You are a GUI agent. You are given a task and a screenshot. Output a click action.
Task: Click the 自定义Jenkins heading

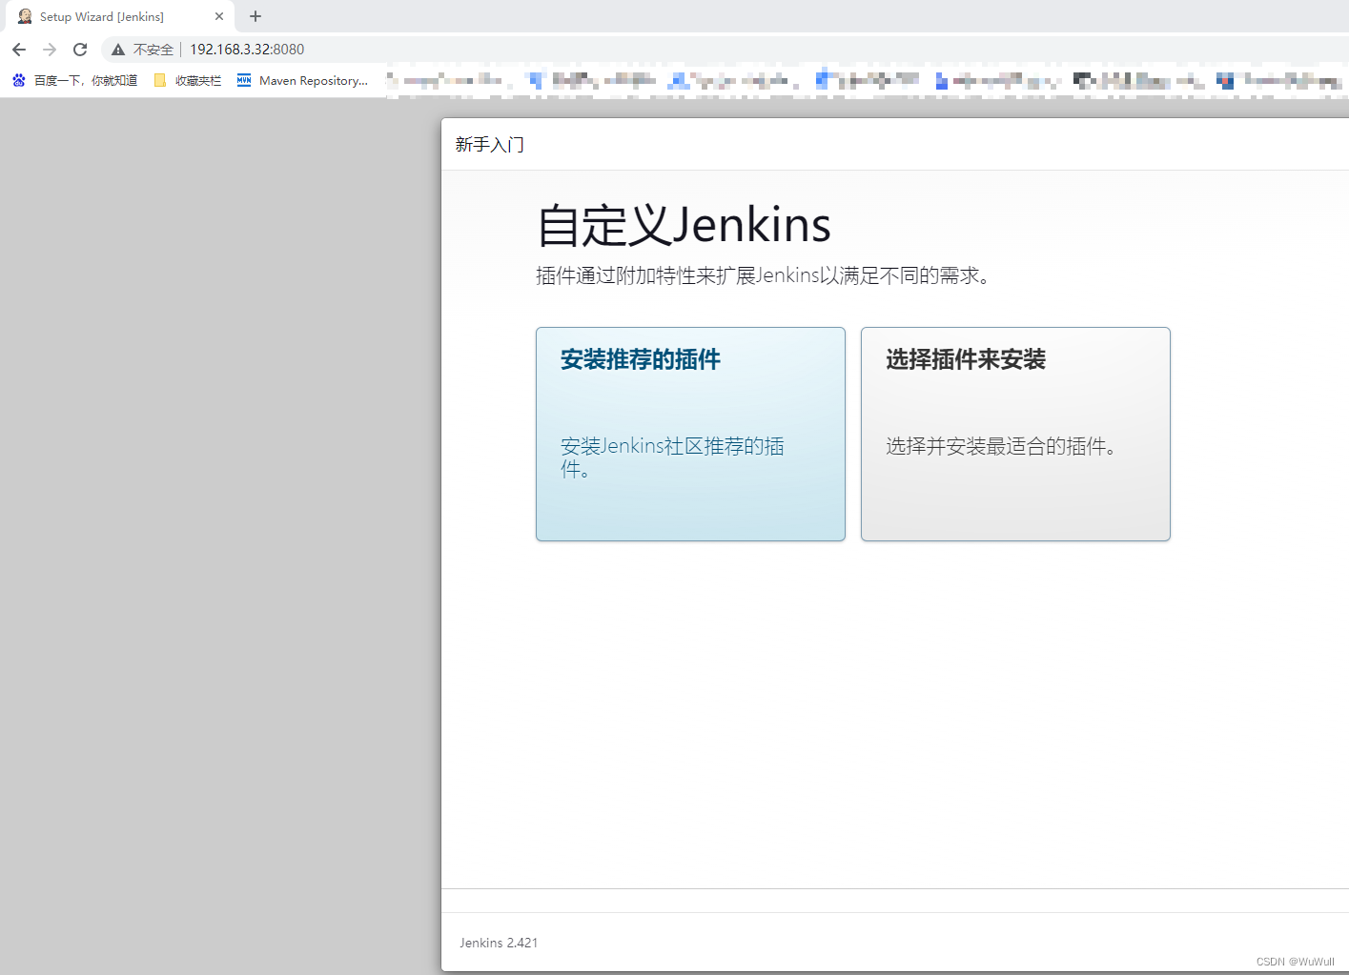click(x=684, y=226)
